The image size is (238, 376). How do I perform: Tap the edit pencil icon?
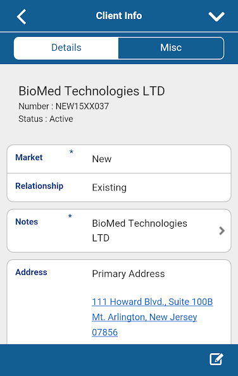coord(216,359)
